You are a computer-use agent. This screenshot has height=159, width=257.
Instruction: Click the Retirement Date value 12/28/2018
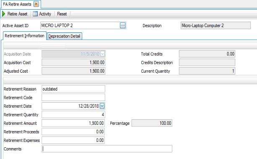[88, 106]
